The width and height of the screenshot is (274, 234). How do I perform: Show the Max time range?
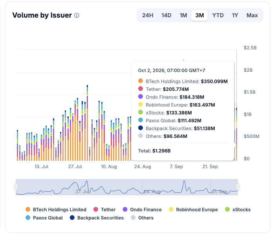tap(252, 15)
